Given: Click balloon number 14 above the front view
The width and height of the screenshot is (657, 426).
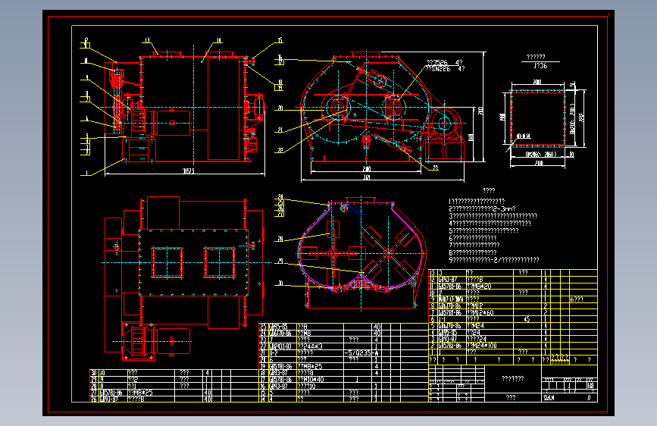Looking at the screenshot, I should (219, 40).
